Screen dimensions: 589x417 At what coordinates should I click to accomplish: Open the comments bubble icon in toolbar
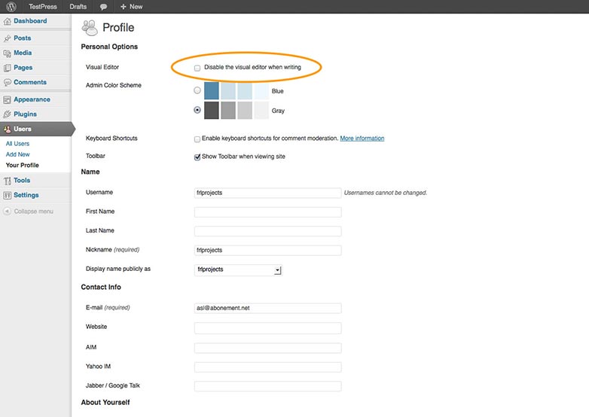coord(103,7)
